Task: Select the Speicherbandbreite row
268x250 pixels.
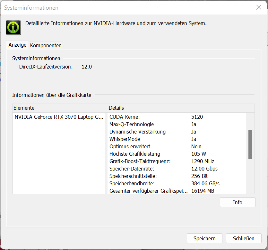Action: pos(177,183)
